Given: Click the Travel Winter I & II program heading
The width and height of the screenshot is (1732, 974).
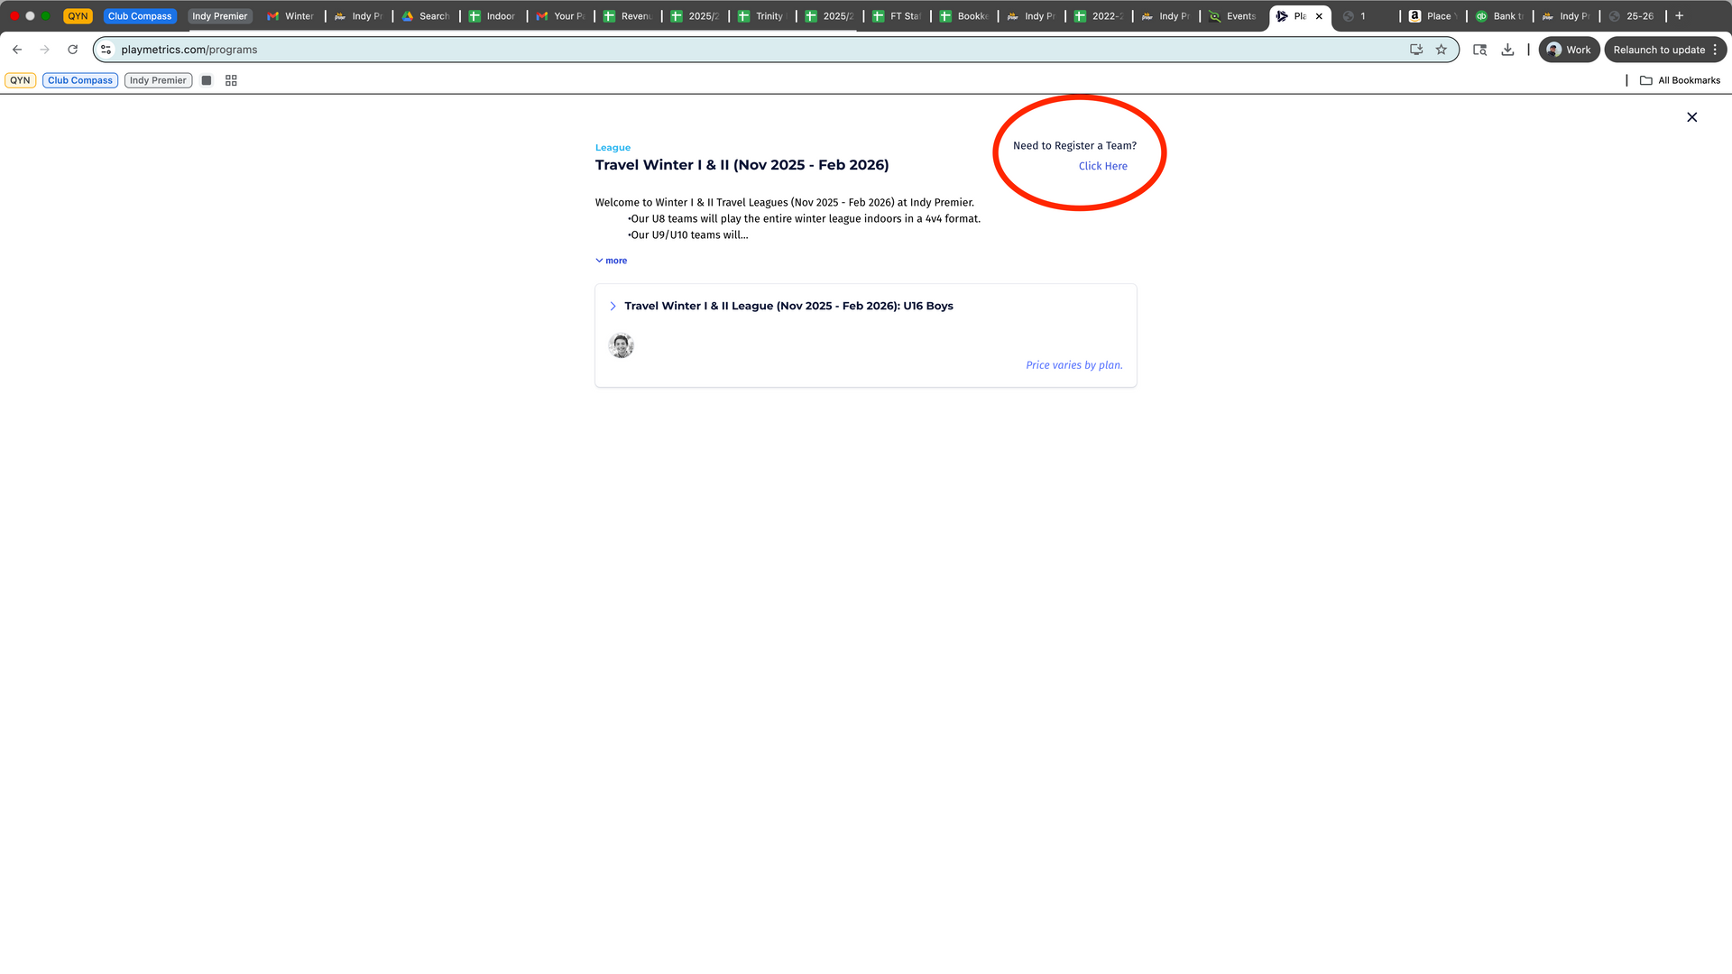Looking at the screenshot, I should click(742, 165).
